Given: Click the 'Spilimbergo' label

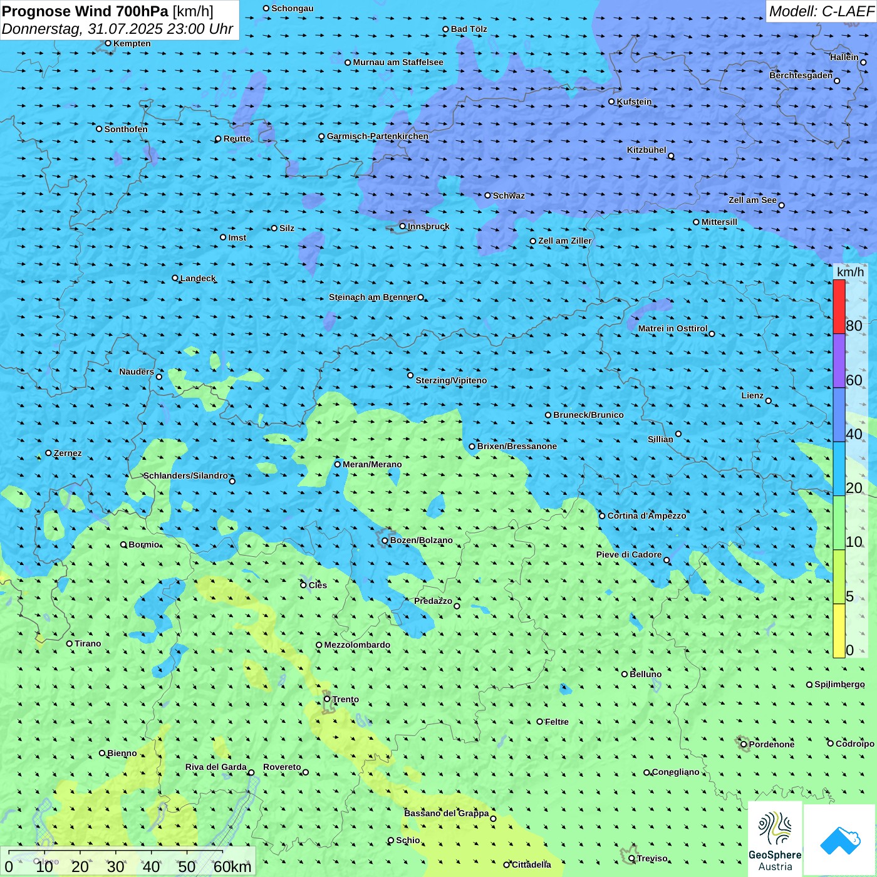Looking at the screenshot, I should coord(839,684).
